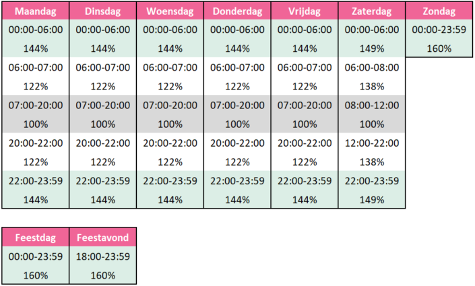Select Maandag's 07:00-20:00 time slot

pos(35,106)
